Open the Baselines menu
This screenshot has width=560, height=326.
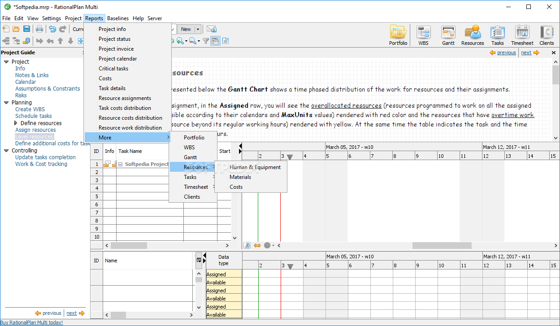[x=118, y=18]
